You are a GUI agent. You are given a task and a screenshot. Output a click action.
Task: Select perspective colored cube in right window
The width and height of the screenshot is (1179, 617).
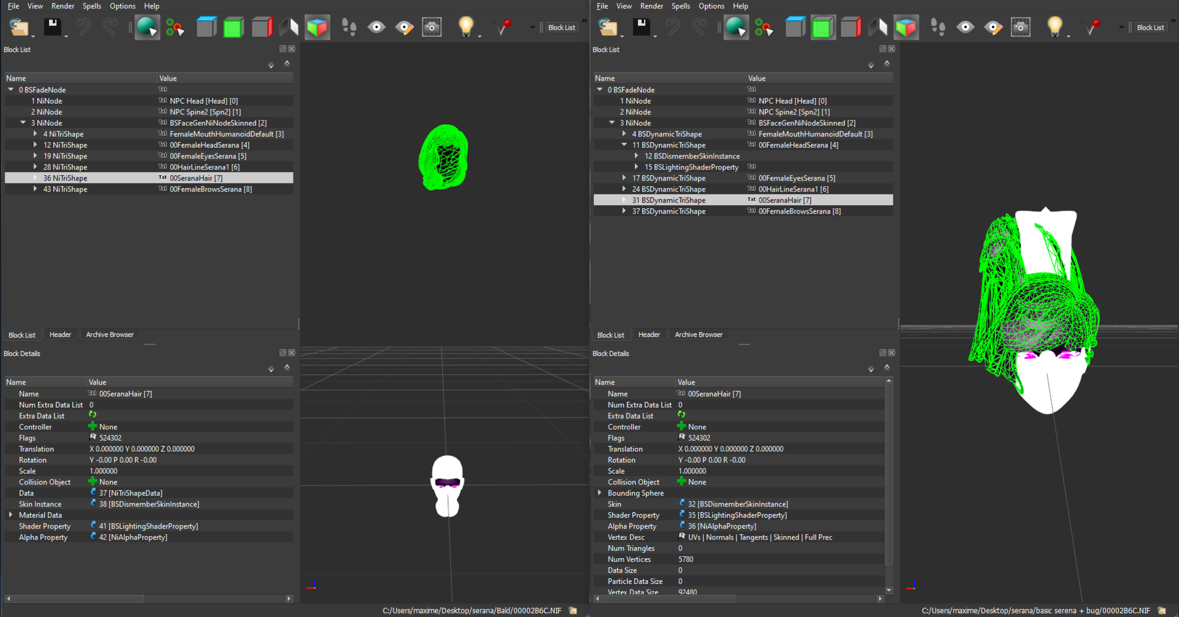pyautogui.click(x=906, y=27)
